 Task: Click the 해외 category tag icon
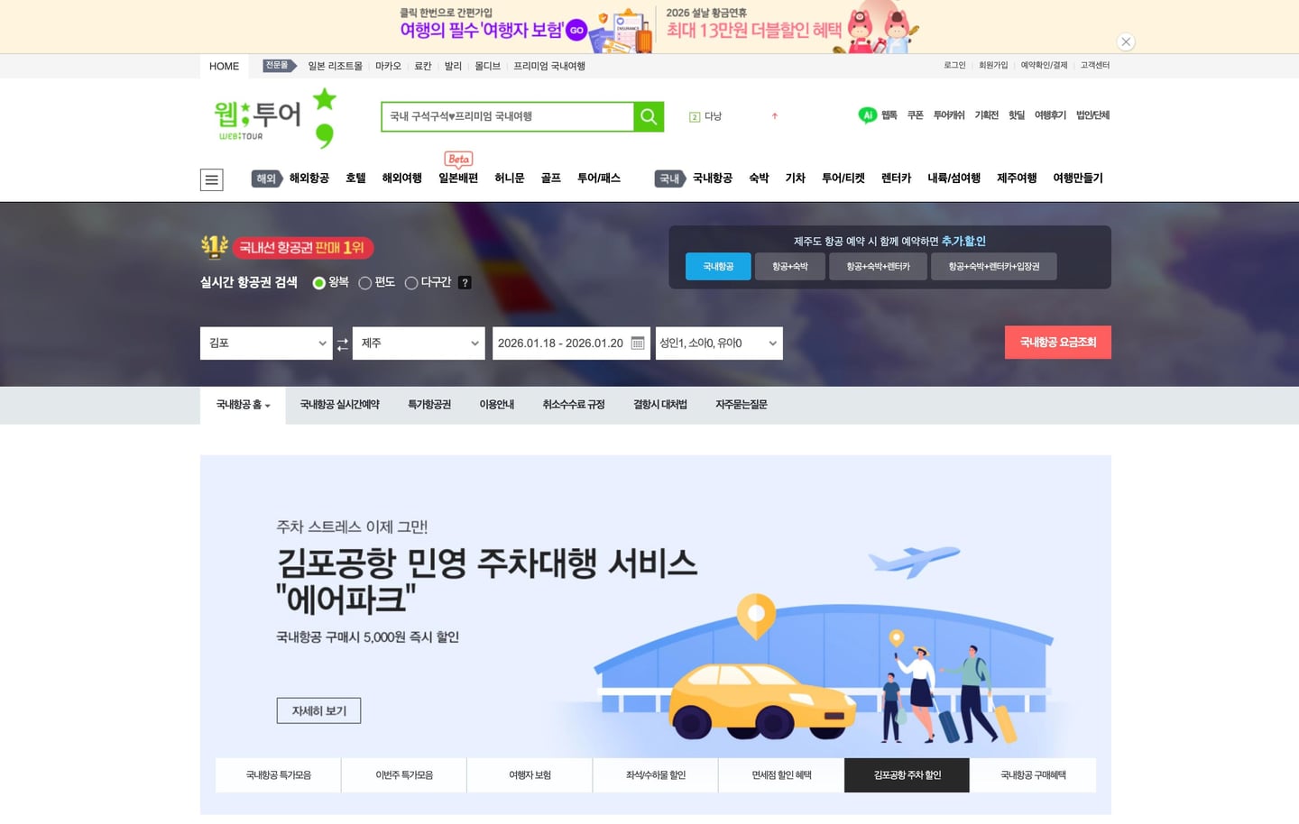pyautogui.click(x=267, y=179)
